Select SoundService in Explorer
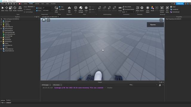Screen dimensions: 191x107 click(x=9, y=45)
